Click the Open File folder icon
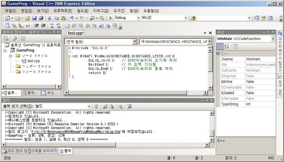This screenshot has height=162, width=284. tap(27, 18)
